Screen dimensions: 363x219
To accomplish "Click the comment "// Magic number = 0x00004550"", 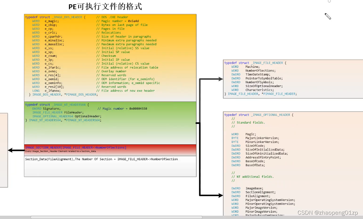I will click(x=122, y=109).
